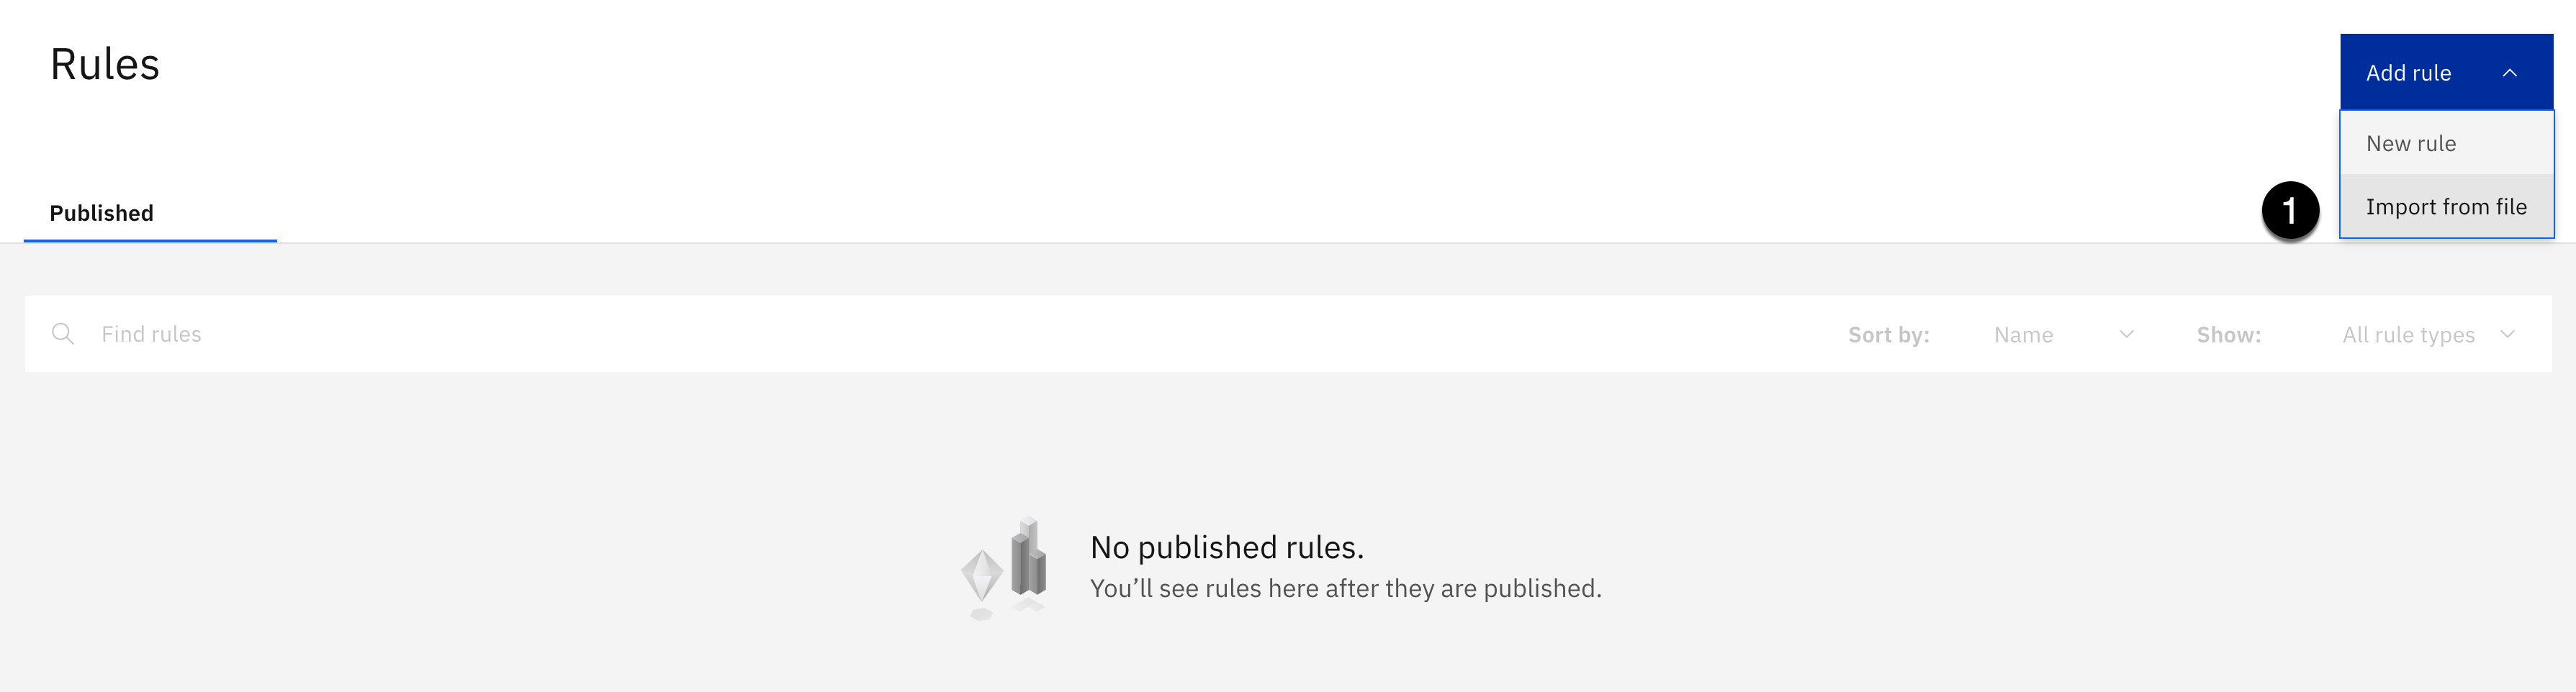
Task: Click the Show label
Action: click(x=2228, y=334)
